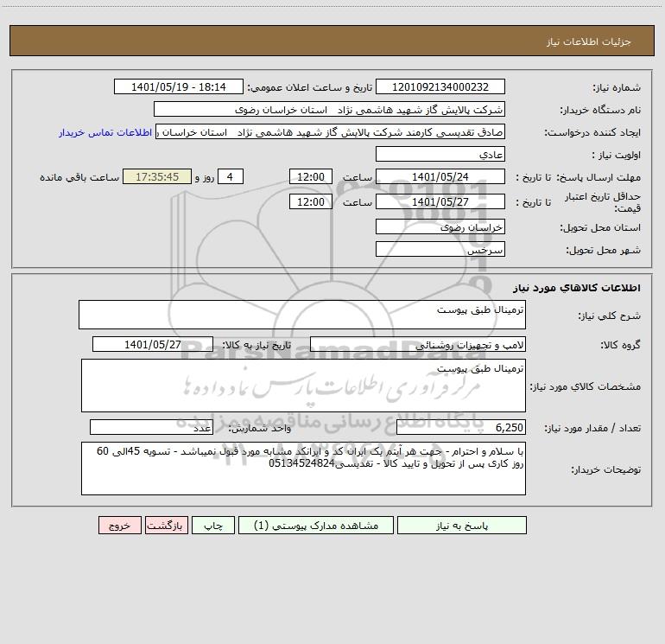Click the priority field عادی

click(x=440, y=154)
